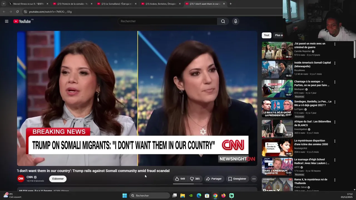This screenshot has height=200, width=356.
Task: Open the NVIDIA app on the taskbar
Action: click(x=191, y=196)
